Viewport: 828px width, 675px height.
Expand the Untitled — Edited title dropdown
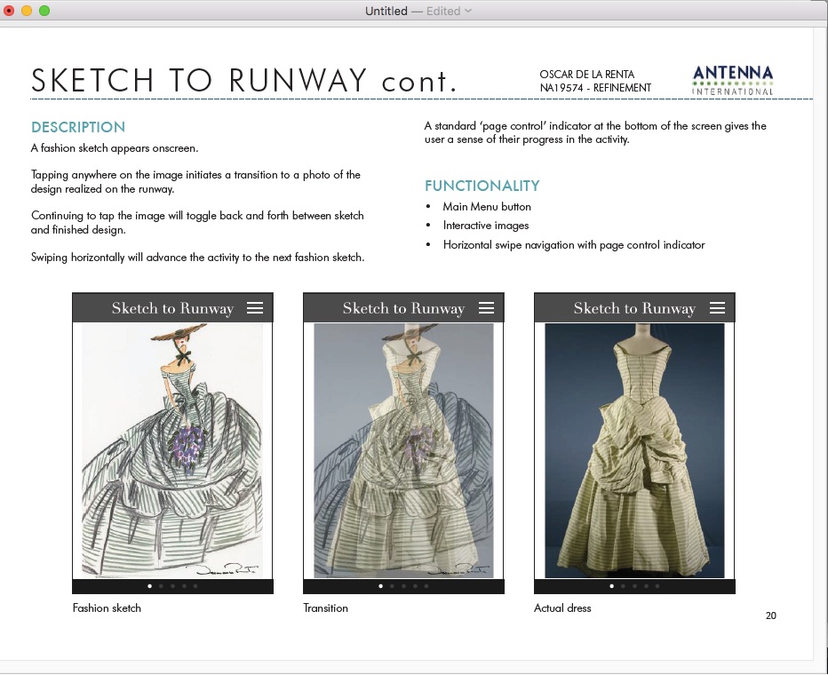coord(468,11)
